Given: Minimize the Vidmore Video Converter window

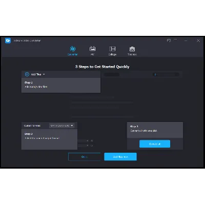Looking at the screenshot, I should [x=186, y=40].
